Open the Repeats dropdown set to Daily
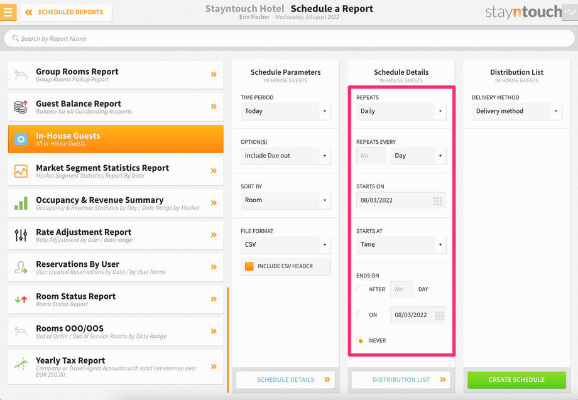578x400 pixels. (401, 111)
